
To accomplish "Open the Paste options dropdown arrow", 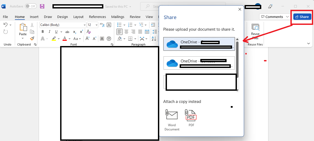I will coord(23,38).
